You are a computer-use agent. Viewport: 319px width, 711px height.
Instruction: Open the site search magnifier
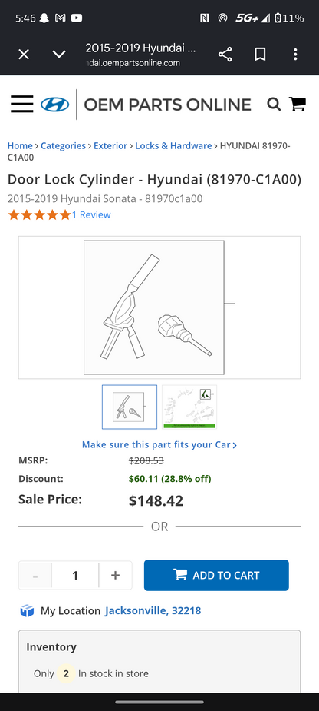pos(274,105)
